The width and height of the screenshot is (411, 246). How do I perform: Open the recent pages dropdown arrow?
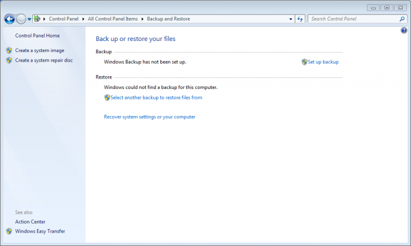[x=29, y=19]
